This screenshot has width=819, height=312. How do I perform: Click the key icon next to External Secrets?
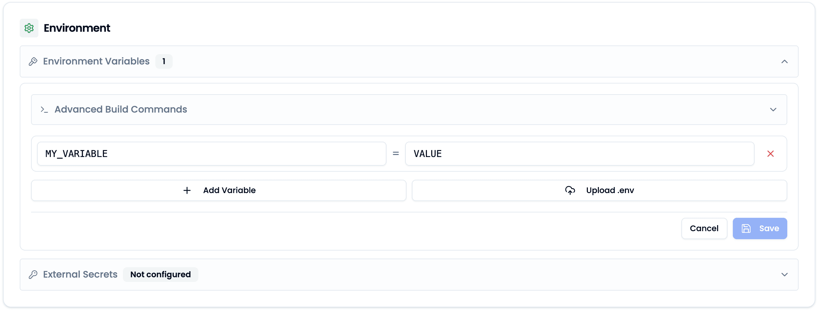point(33,274)
